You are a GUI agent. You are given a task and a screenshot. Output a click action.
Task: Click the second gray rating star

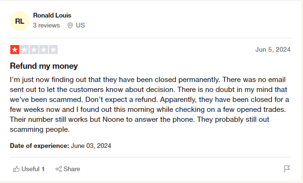click(24, 50)
